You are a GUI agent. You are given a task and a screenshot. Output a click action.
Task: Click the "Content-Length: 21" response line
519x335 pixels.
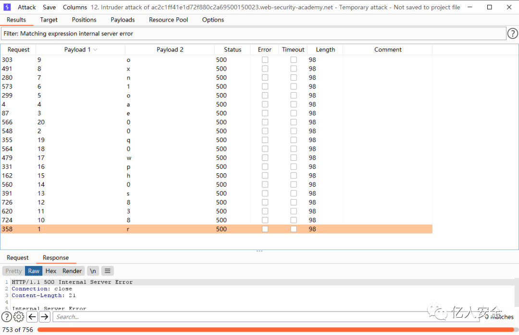pyautogui.click(x=44, y=295)
